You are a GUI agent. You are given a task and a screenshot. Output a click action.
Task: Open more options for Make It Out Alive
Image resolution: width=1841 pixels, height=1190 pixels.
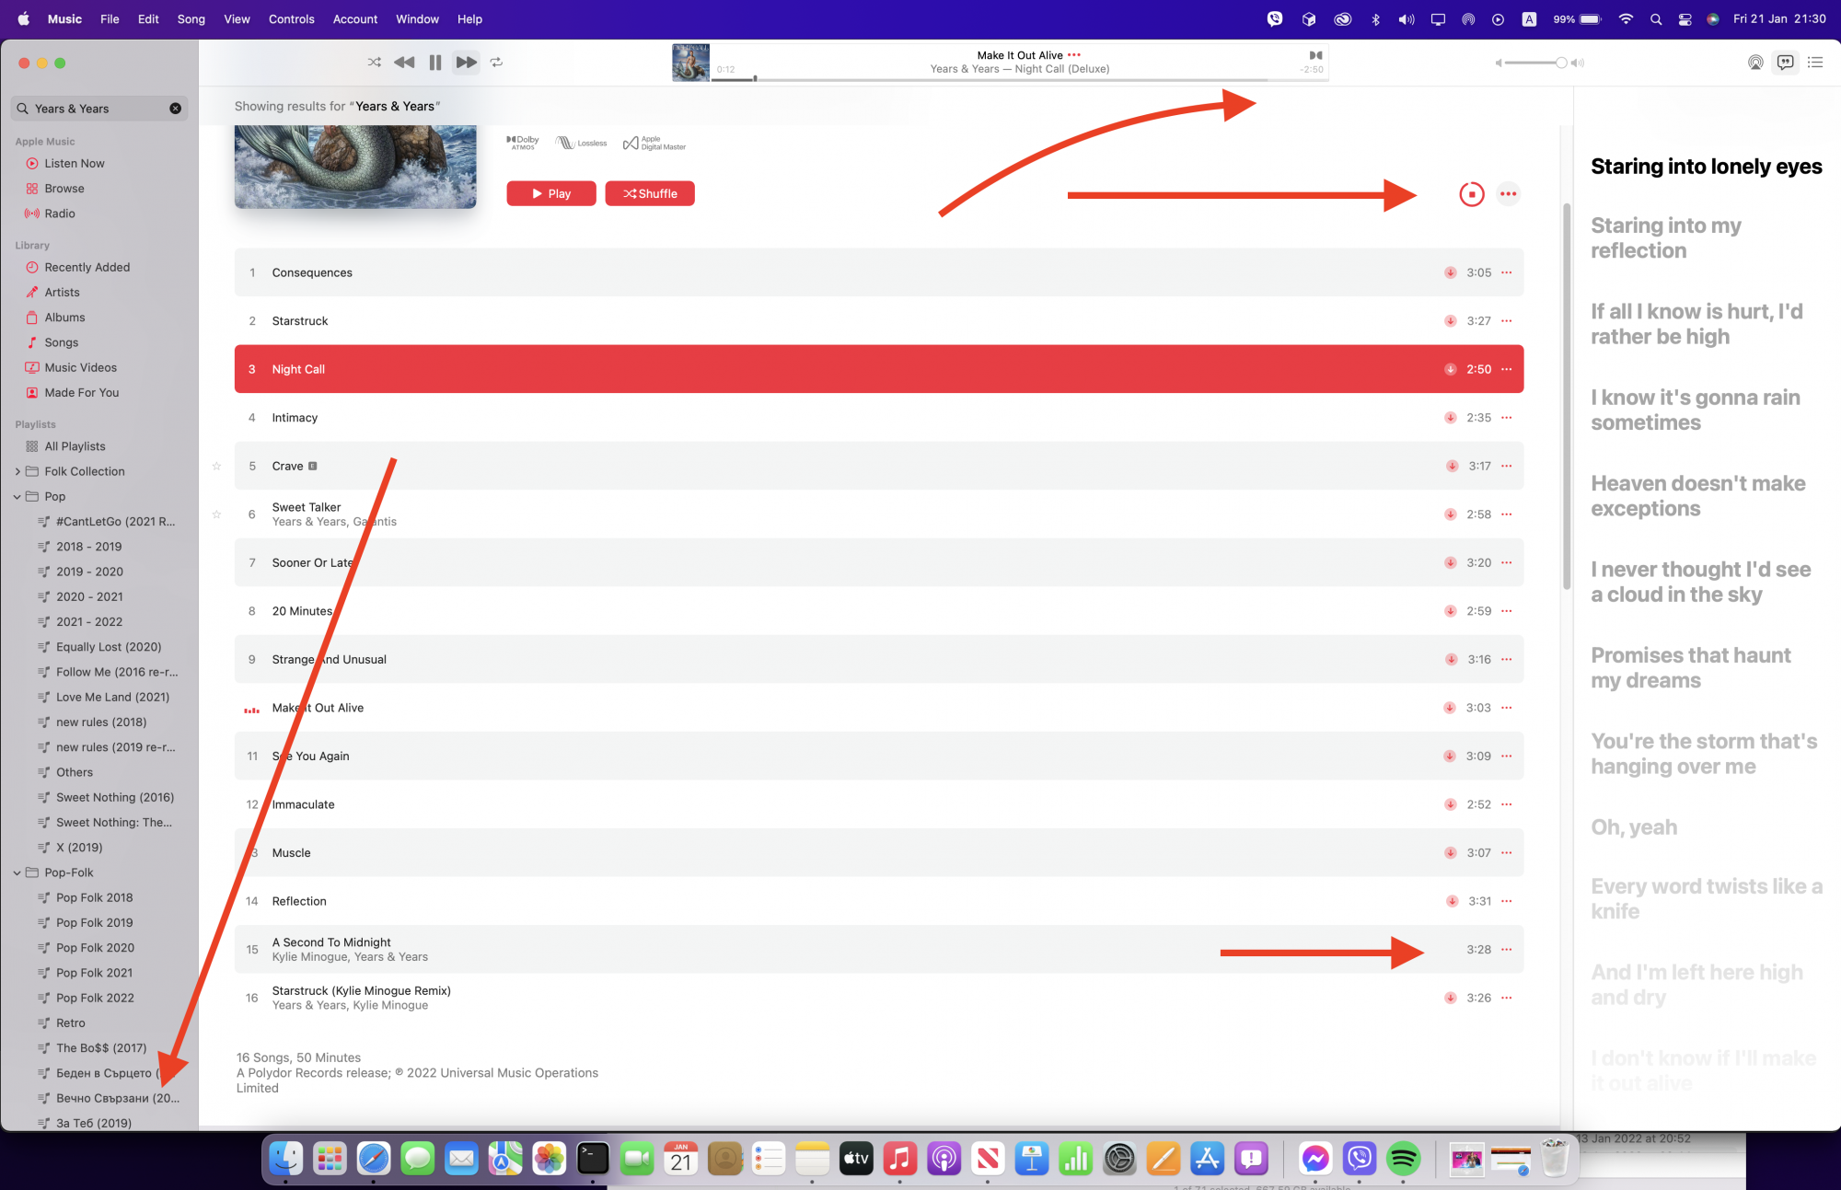tap(1507, 708)
